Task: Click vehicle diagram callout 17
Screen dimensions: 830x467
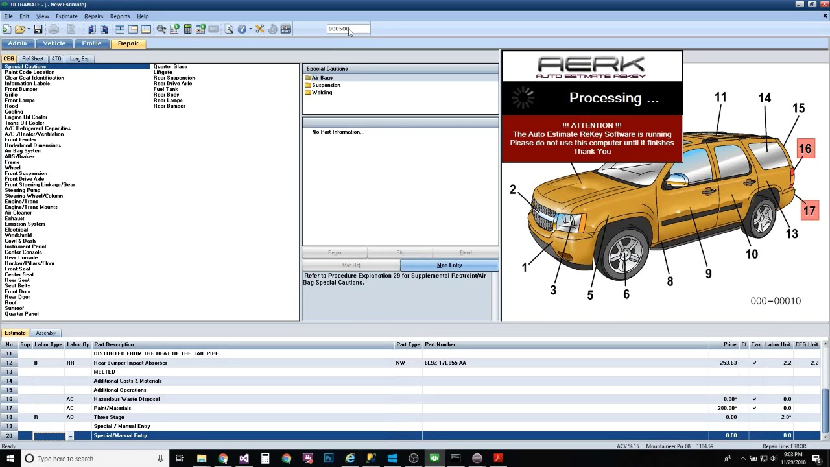Action: pyautogui.click(x=809, y=211)
